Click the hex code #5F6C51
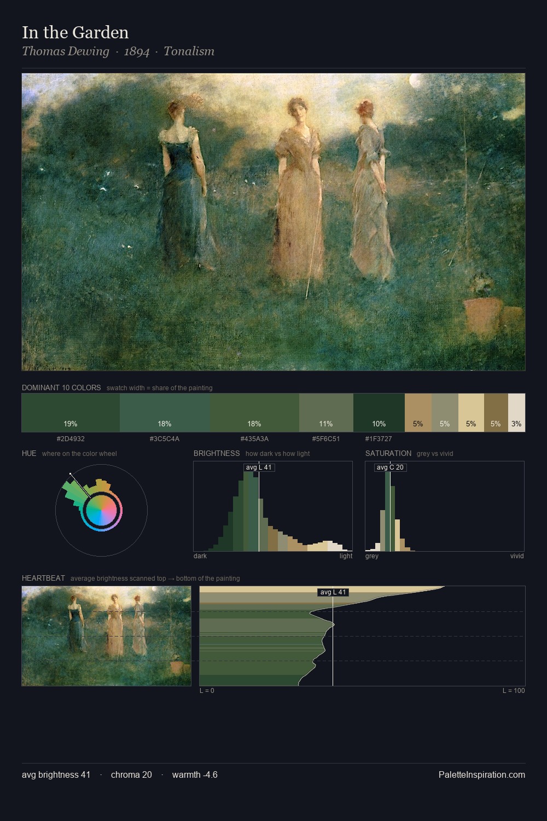This screenshot has height=821, width=547. point(326,439)
